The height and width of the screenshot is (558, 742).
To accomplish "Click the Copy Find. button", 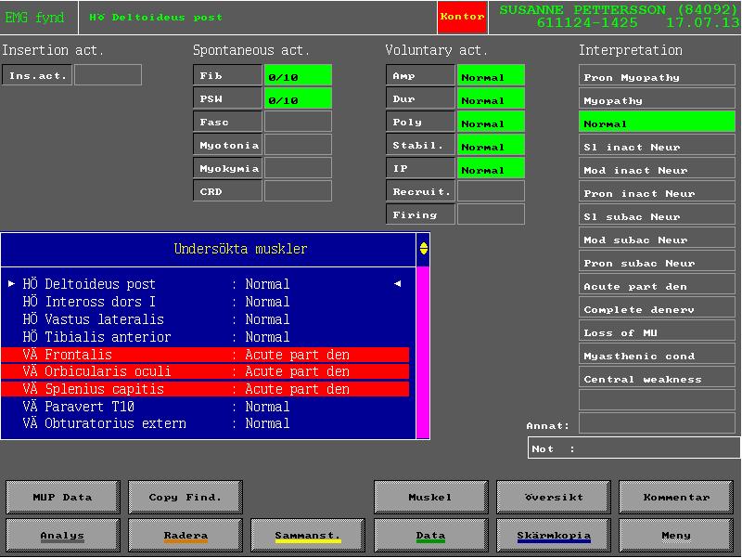I will (x=185, y=497).
